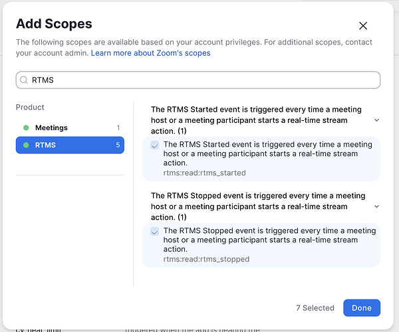Click the green dot beside Meetings
Image resolution: width=399 pixels, height=332 pixels.
click(x=26, y=127)
